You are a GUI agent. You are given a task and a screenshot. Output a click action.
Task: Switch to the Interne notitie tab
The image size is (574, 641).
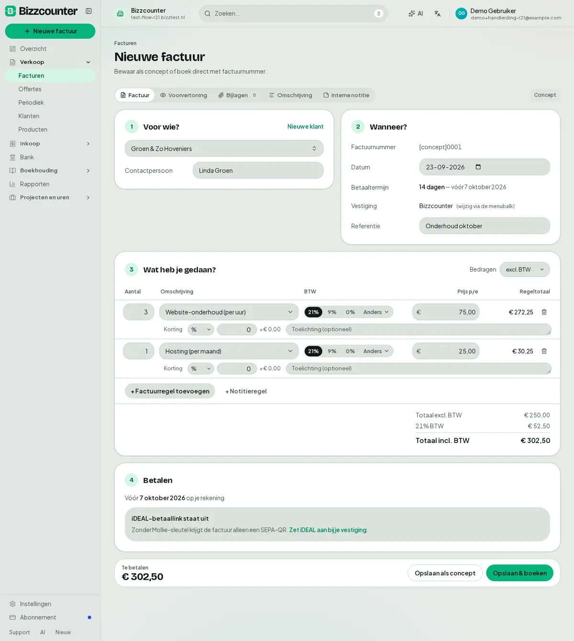coord(346,95)
